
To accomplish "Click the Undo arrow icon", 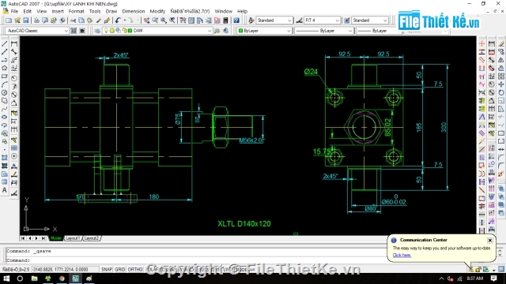I will click(118, 21).
